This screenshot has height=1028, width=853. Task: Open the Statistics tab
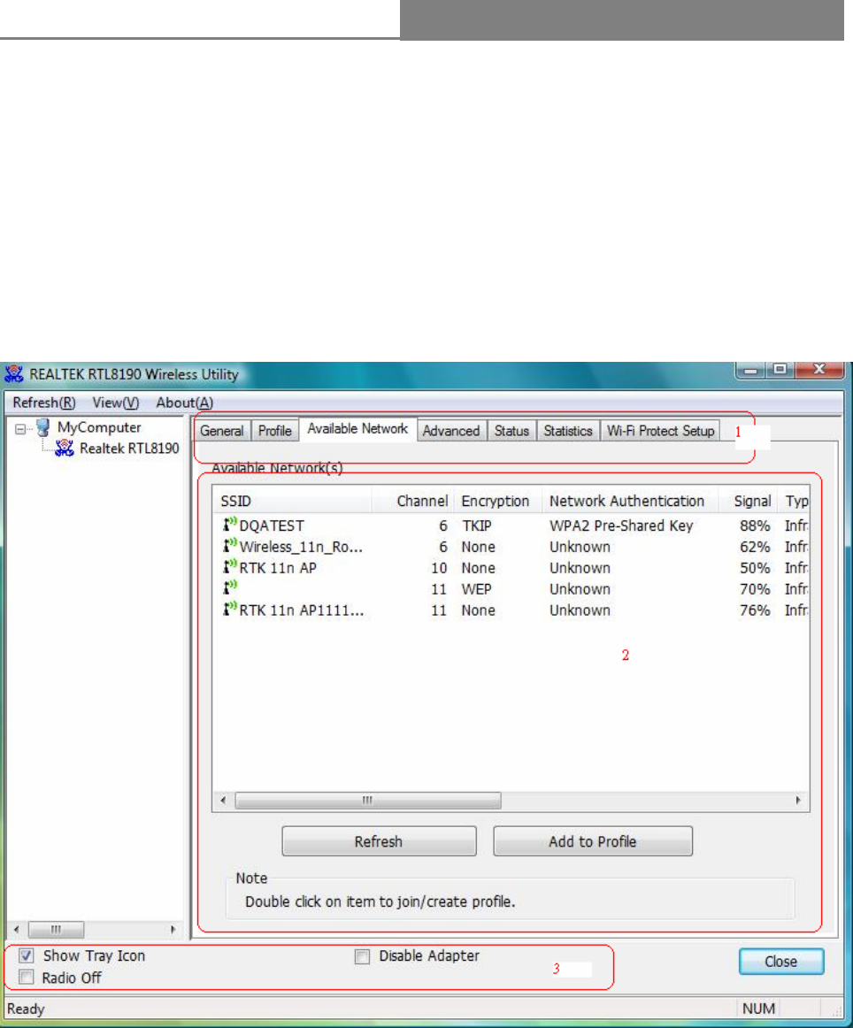(x=568, y=431)
